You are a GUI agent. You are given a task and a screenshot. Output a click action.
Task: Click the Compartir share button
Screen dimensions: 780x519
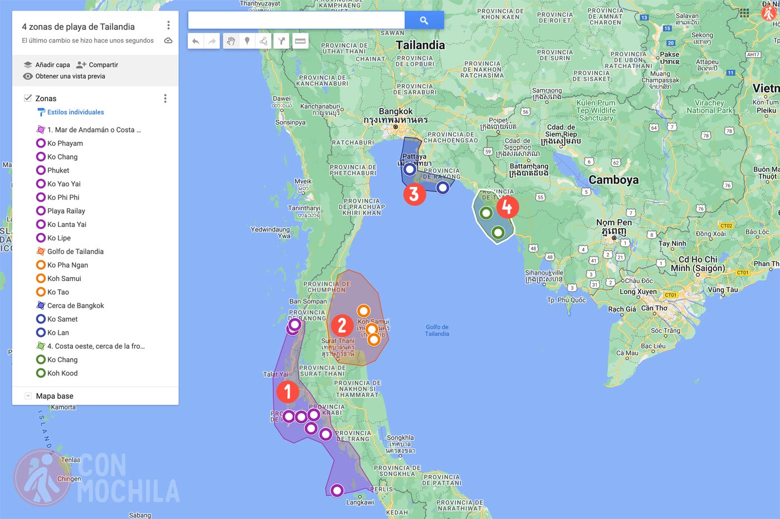tap(97, 65)
